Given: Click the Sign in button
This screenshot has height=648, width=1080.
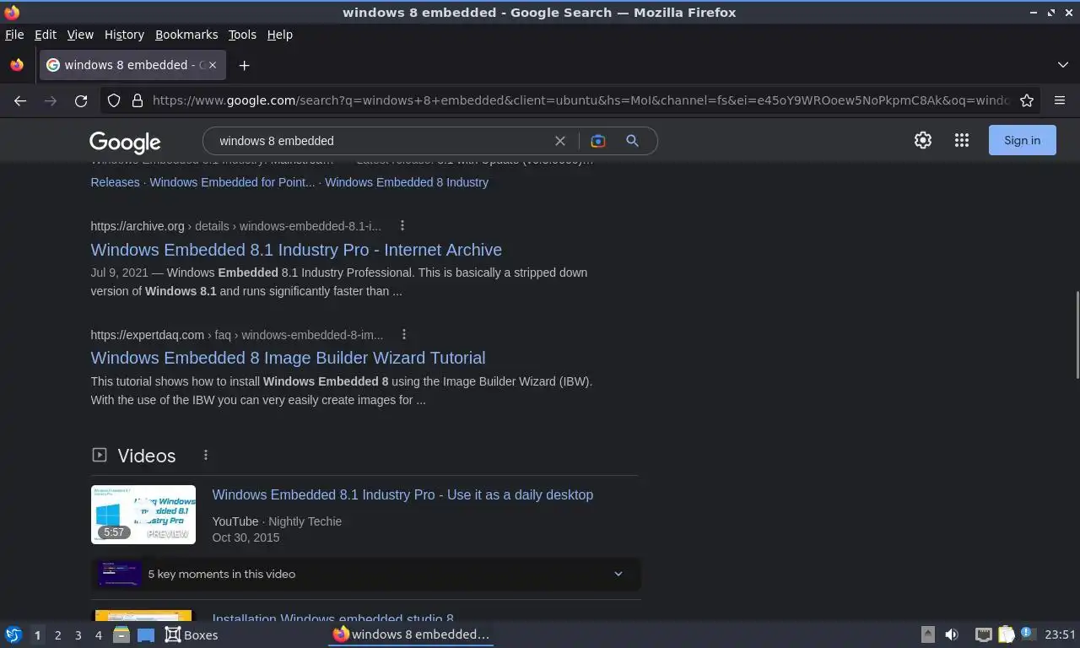Looking at the screenshot, I should [x=1023, y=141].
